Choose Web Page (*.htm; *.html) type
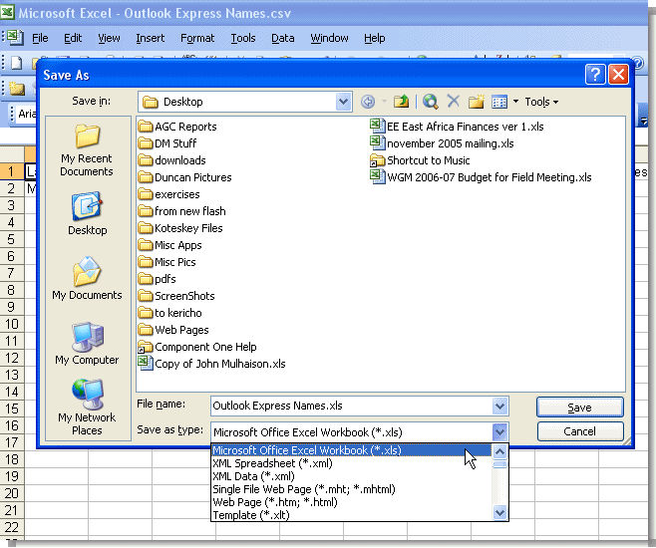The image size is (656, 548). (x=351, y=502)
